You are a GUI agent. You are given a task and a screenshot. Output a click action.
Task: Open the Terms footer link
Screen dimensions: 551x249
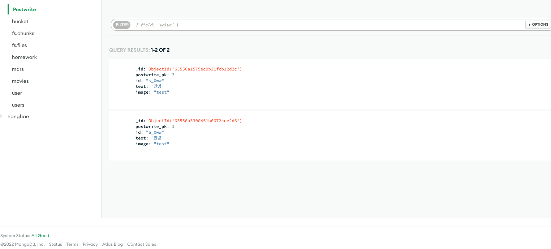click(x=72, y=244)
